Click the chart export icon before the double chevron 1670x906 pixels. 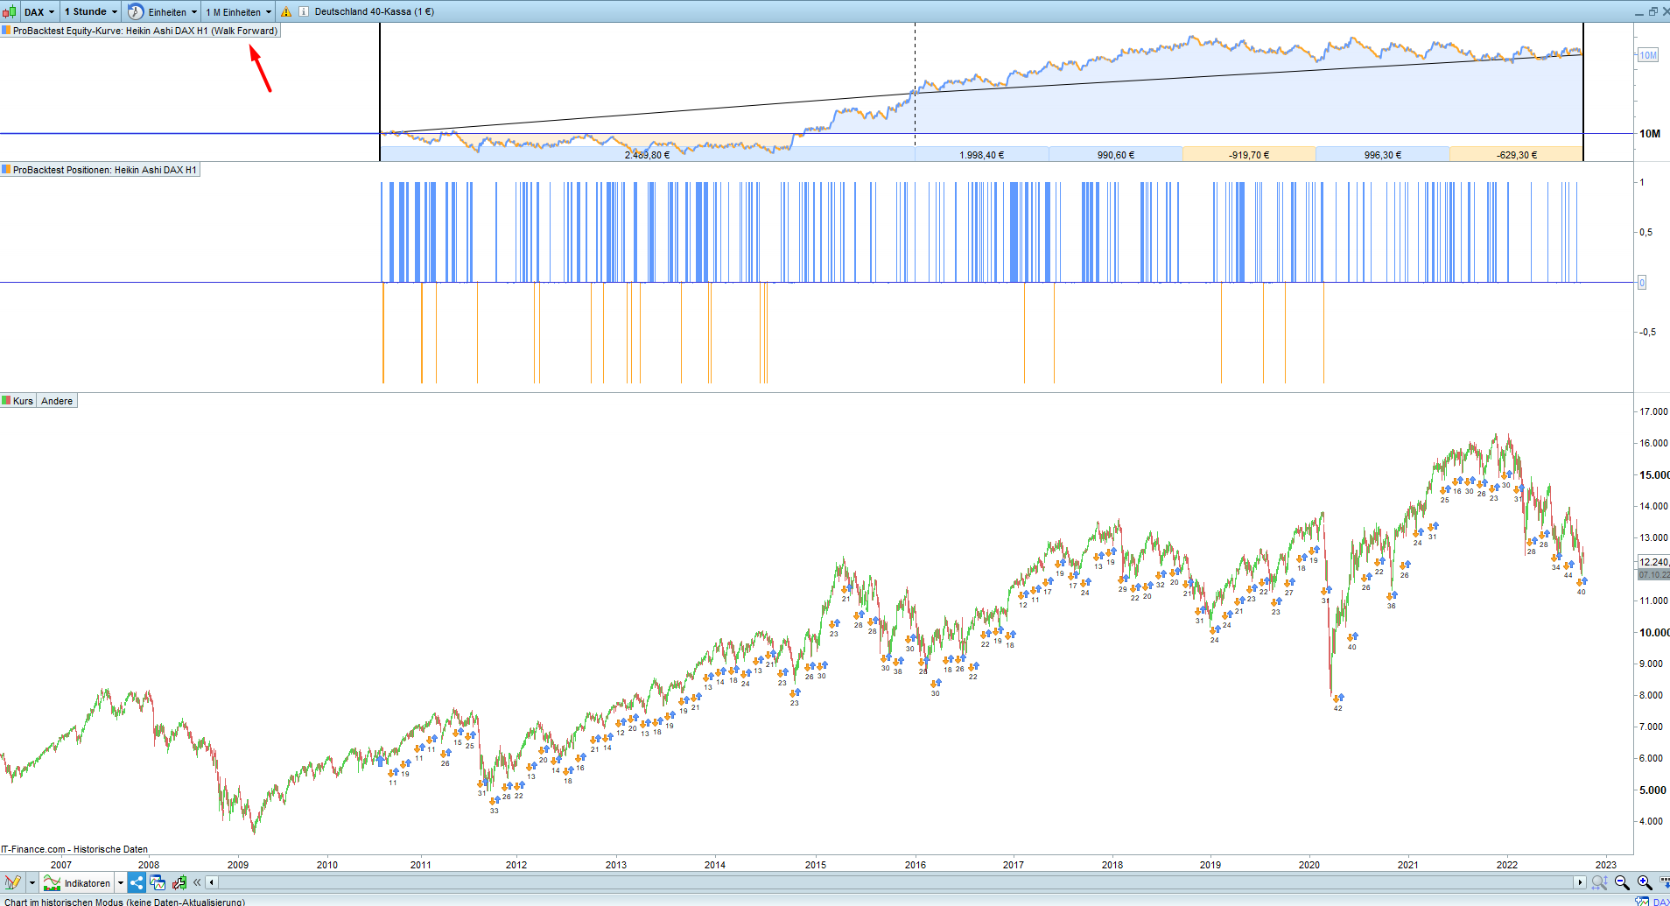click(x=179, y=882)
